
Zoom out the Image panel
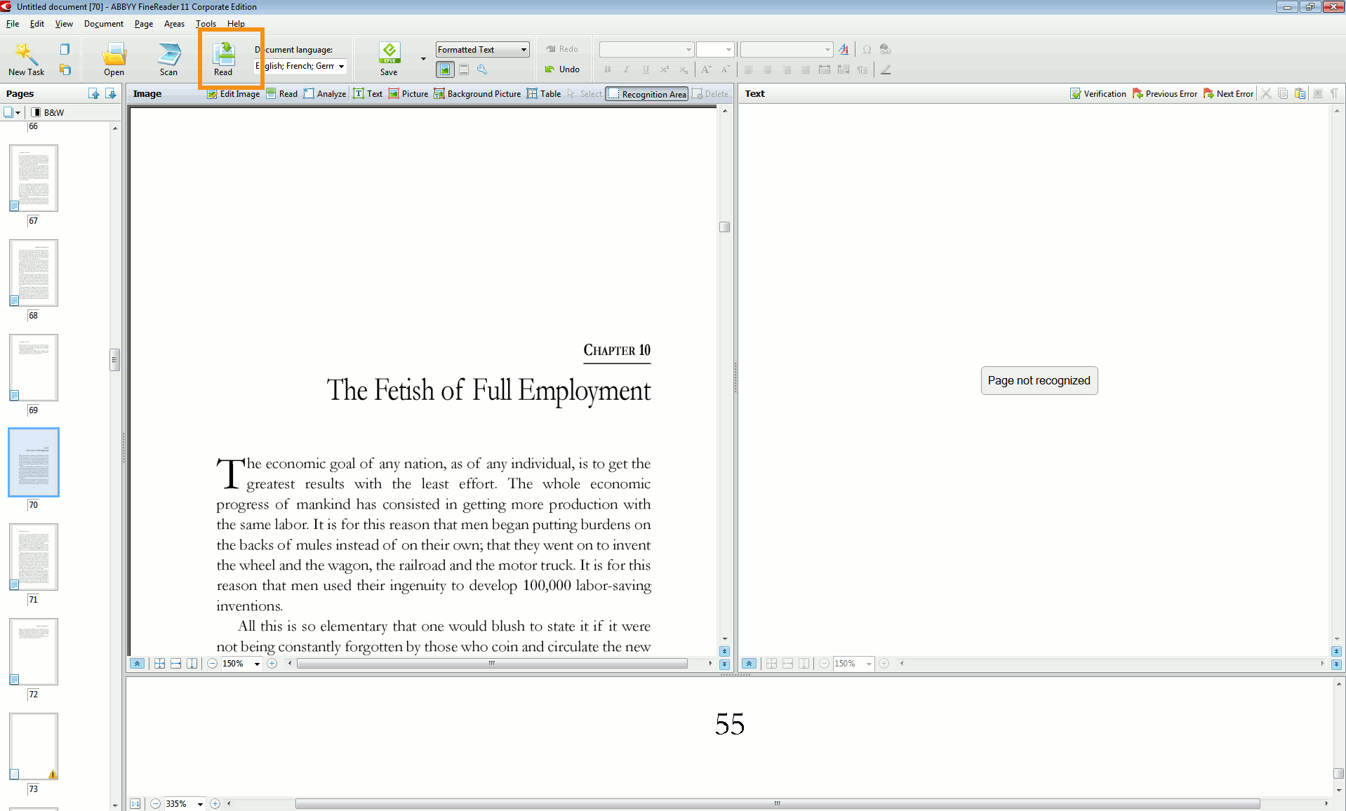point(212,664)
